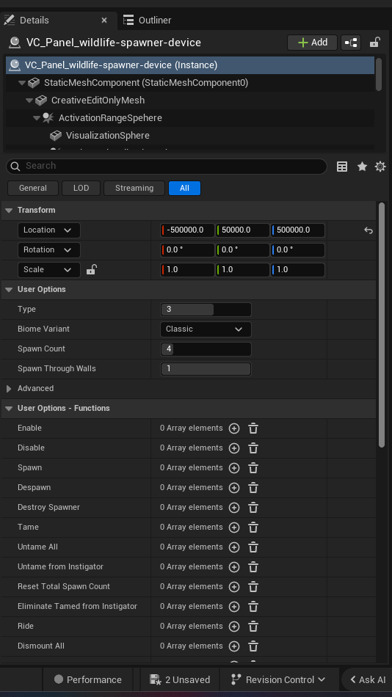Clear the Untame from Instigator array
Viewport: 392px width, 697px height.
[253, 567]
